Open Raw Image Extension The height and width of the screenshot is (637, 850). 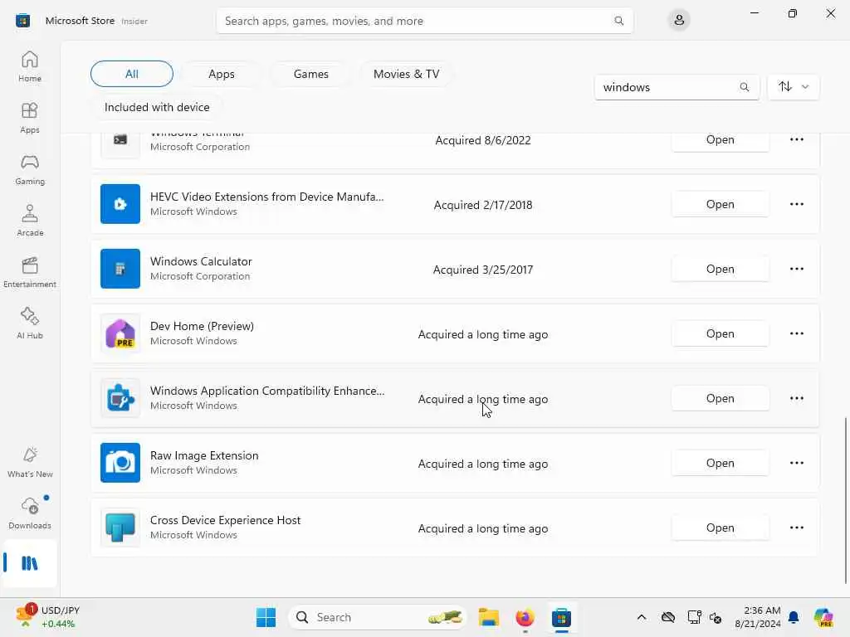click(720, 463)
